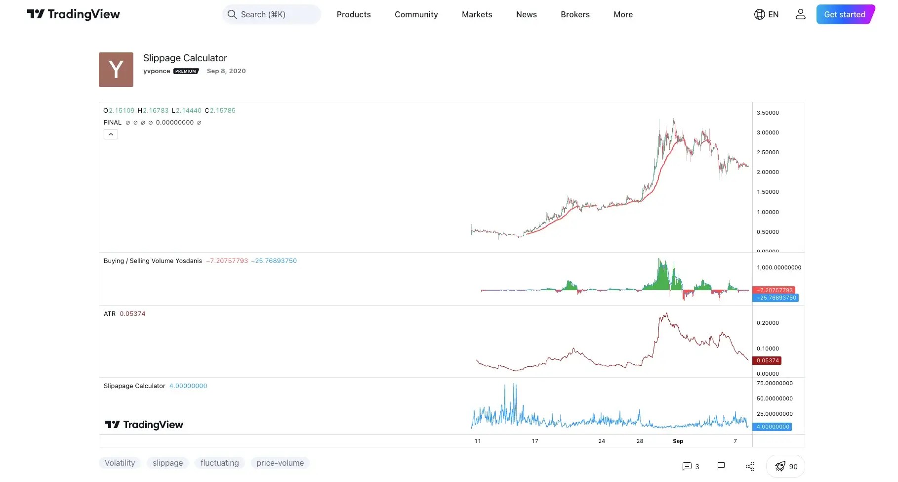The width and height of the screenshot is (898, 482).
Task: Select the News menu item
Action: pyautogui.click(x=526, y=14)
